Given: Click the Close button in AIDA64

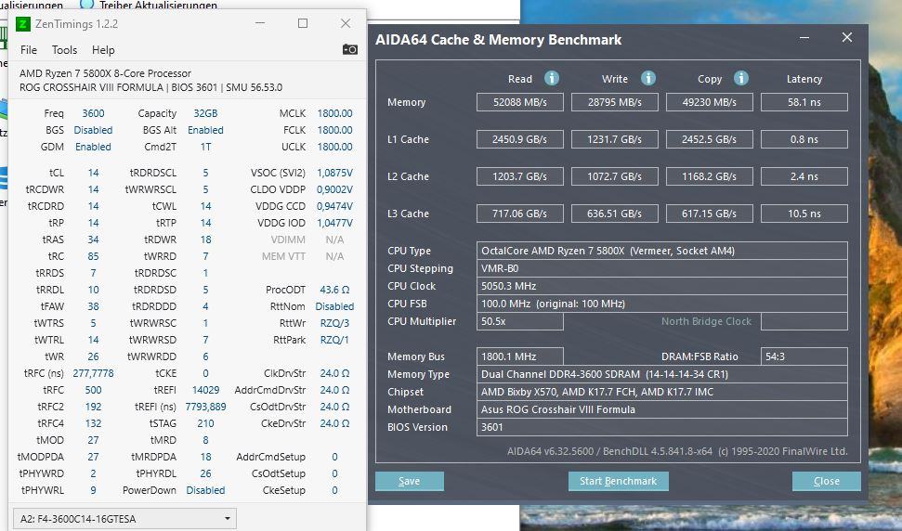Looking at the screenshot, I should point(827,481).
